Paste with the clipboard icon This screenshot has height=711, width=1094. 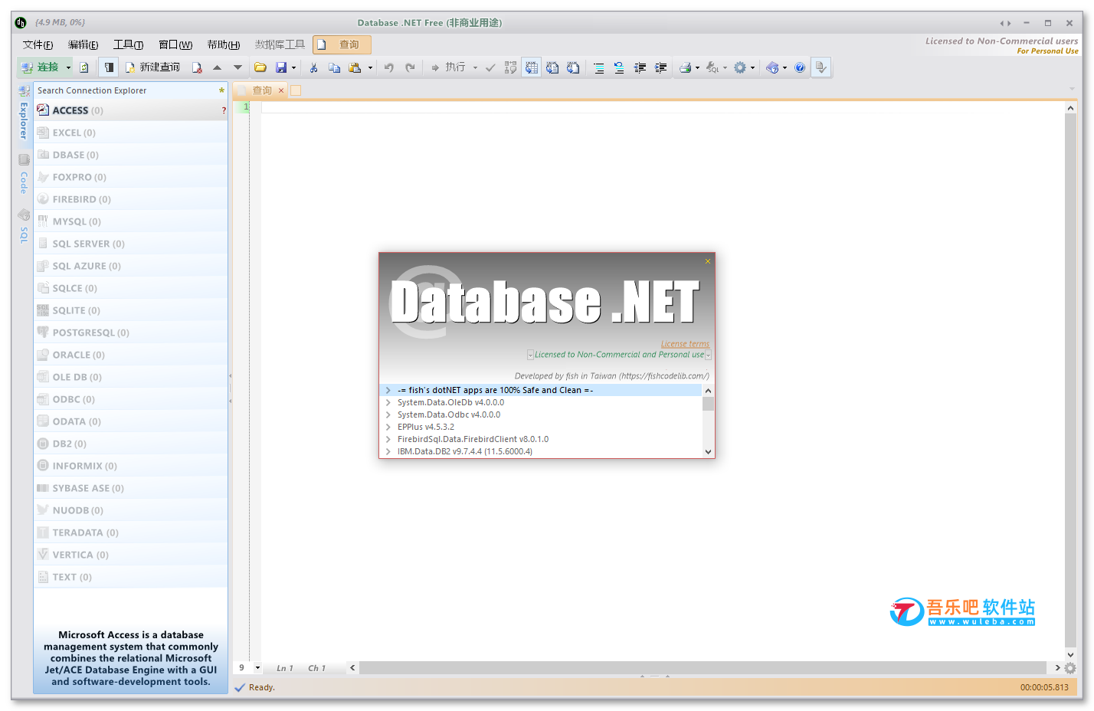click(355, 67)
